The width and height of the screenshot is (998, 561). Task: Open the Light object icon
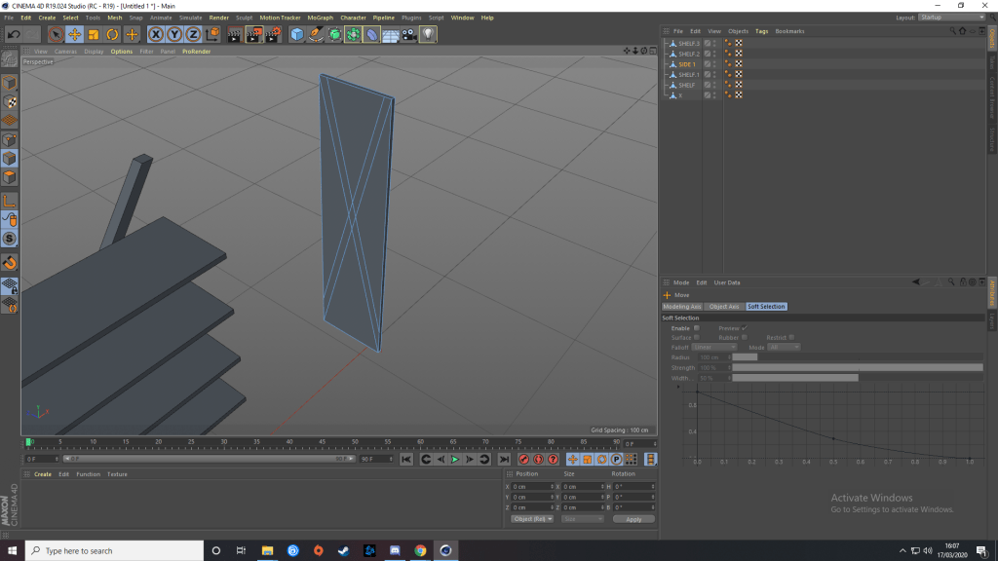[x=428, y=34]
